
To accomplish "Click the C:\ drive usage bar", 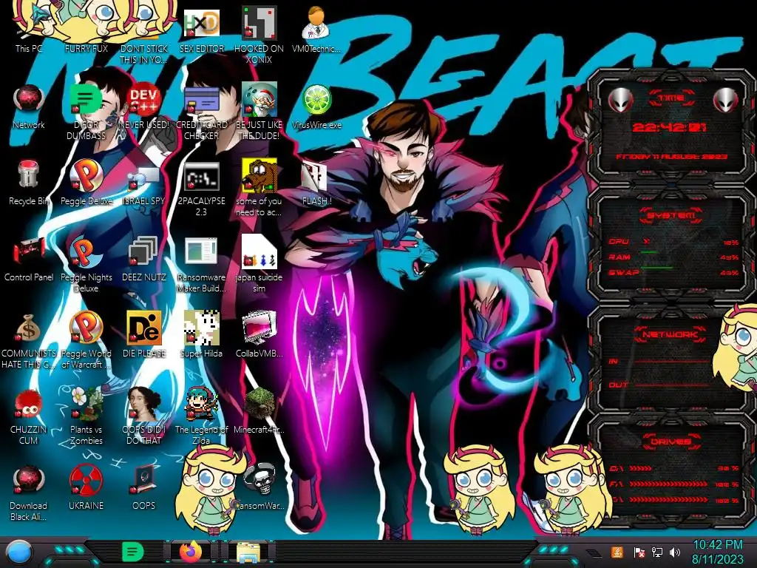I will (x=673, y=468).
